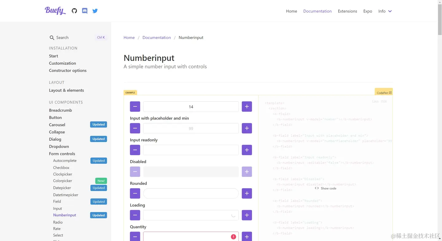The height and width of the screenshot is (241, 442).
Task: Click the Show code icon
Action: tap(317, 188)
